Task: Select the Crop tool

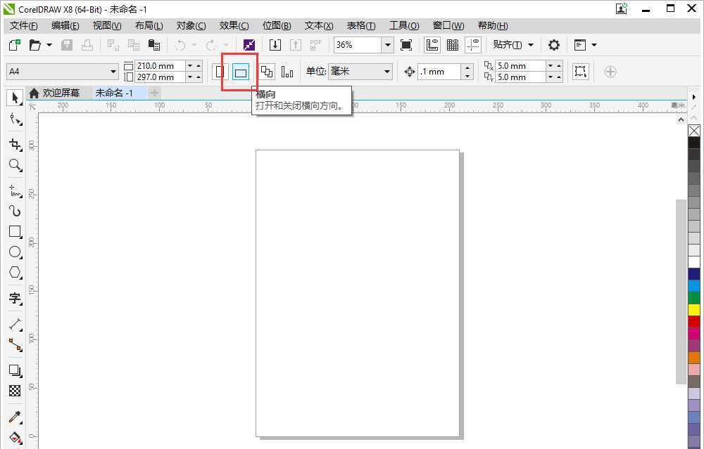Action: [15, 145]
